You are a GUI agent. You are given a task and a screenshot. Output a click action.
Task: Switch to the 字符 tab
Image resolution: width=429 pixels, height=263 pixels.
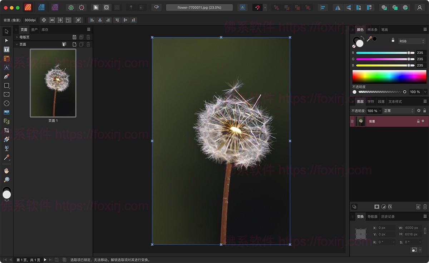click(x=370, y=101)
